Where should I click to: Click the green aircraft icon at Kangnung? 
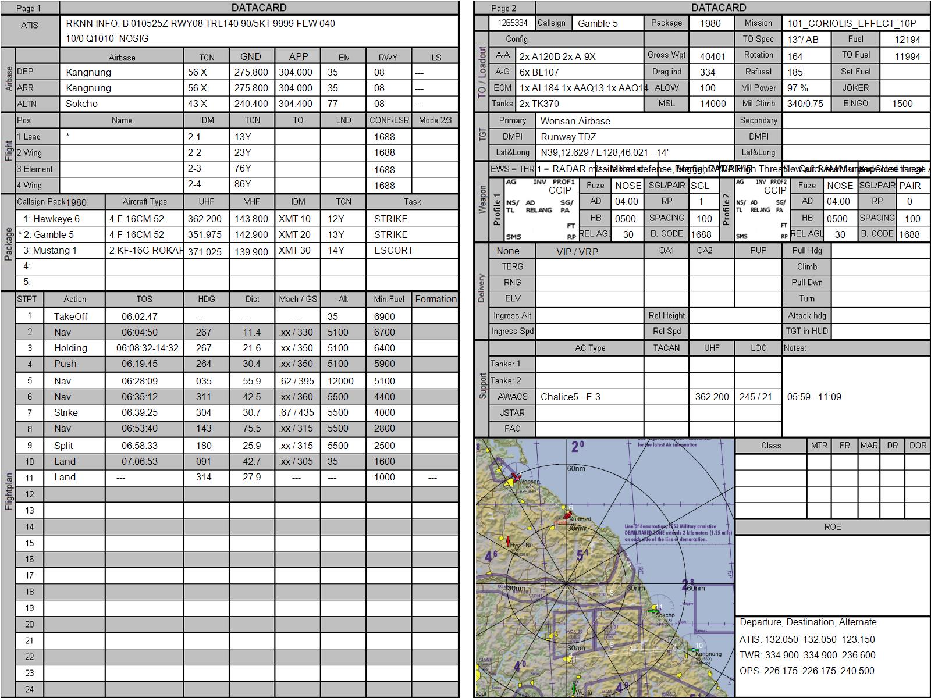click(695, 649)
